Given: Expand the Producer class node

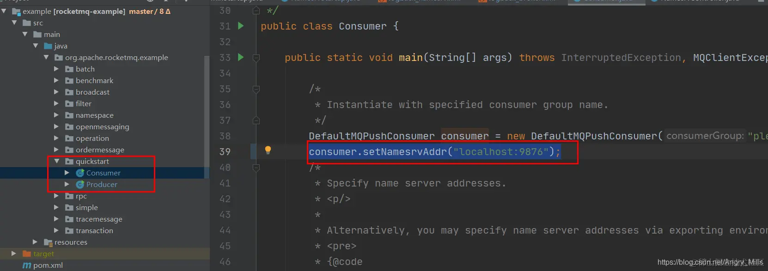Looking at the screenshot, I should click(67, 184).
